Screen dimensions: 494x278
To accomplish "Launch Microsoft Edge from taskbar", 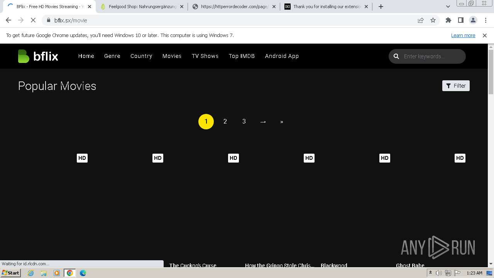I will (83, 273).
